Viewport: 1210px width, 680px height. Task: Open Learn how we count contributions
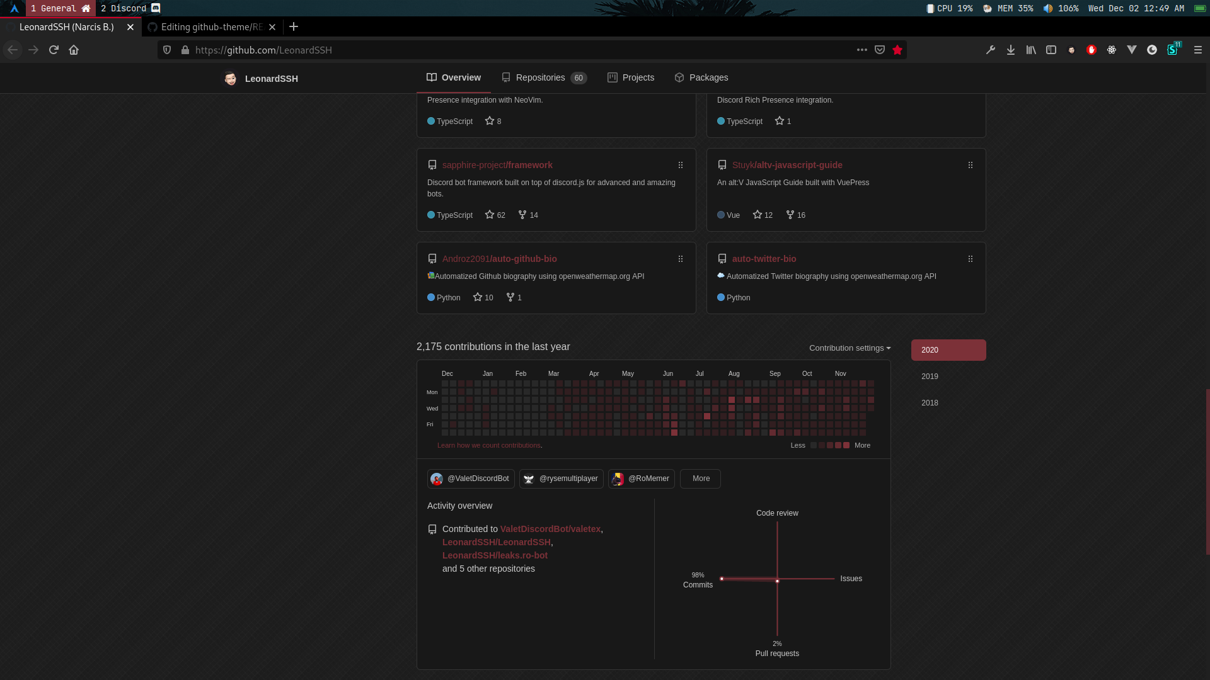[x=489, y=445]
